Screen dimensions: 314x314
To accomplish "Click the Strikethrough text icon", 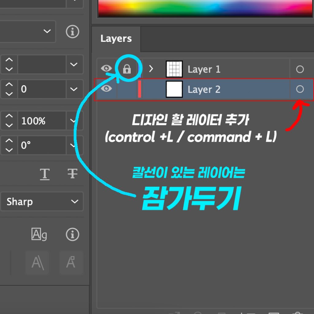I will 72,174.
